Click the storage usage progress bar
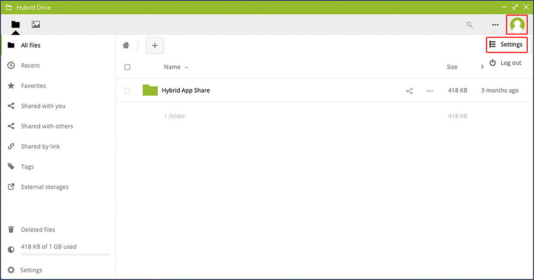 pos(65,254)
